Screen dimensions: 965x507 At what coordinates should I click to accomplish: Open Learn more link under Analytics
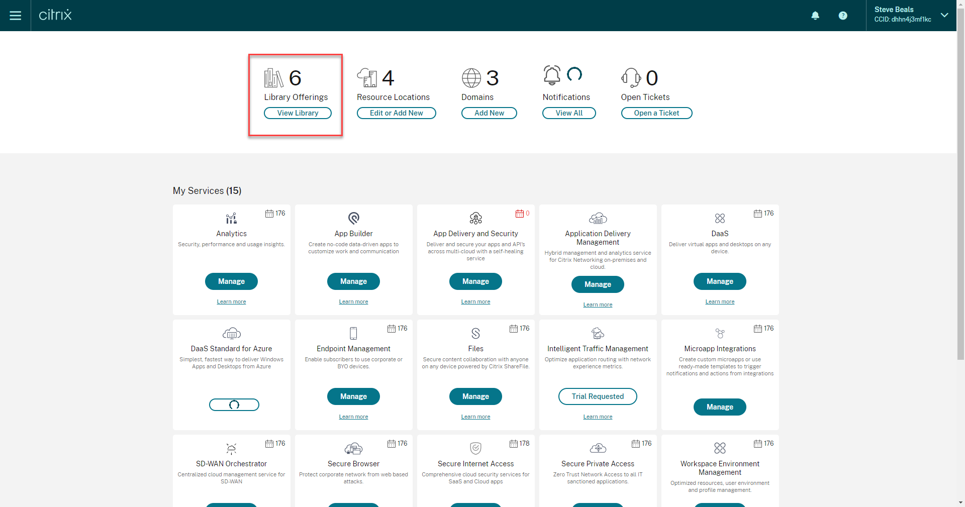pyautogui.click(x=231, y=302)
